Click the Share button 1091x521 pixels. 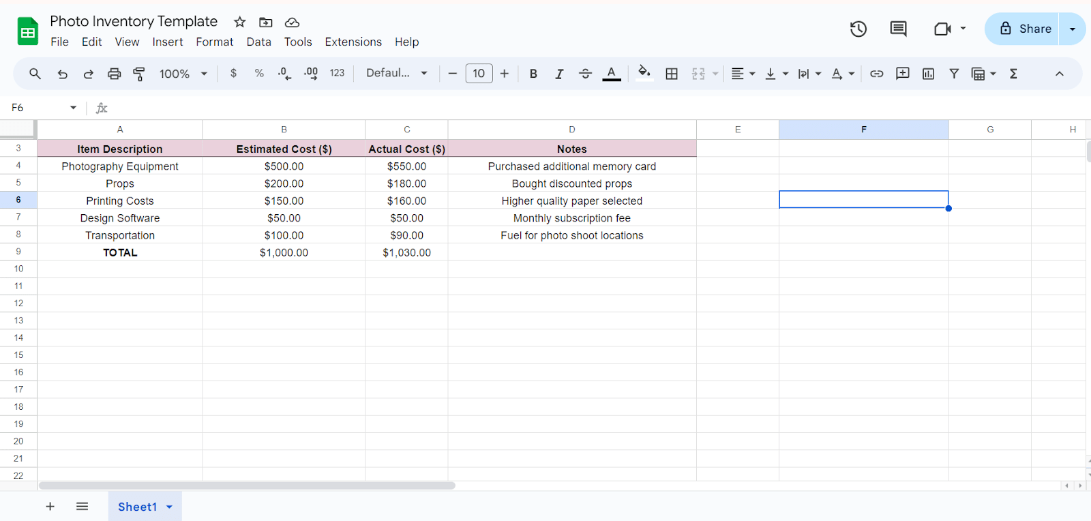(x=1025, y=29)
